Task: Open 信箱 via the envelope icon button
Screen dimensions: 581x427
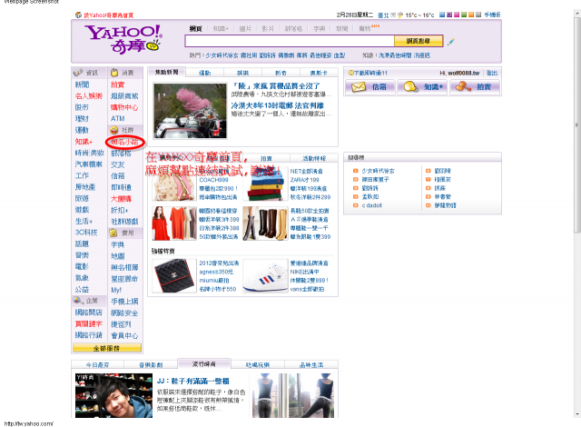Action: click(x=369, y=87)
